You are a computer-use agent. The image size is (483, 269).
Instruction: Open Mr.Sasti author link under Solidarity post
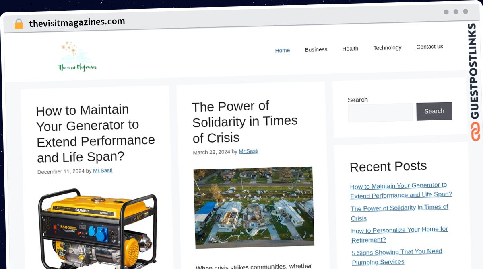pos(248,151)
